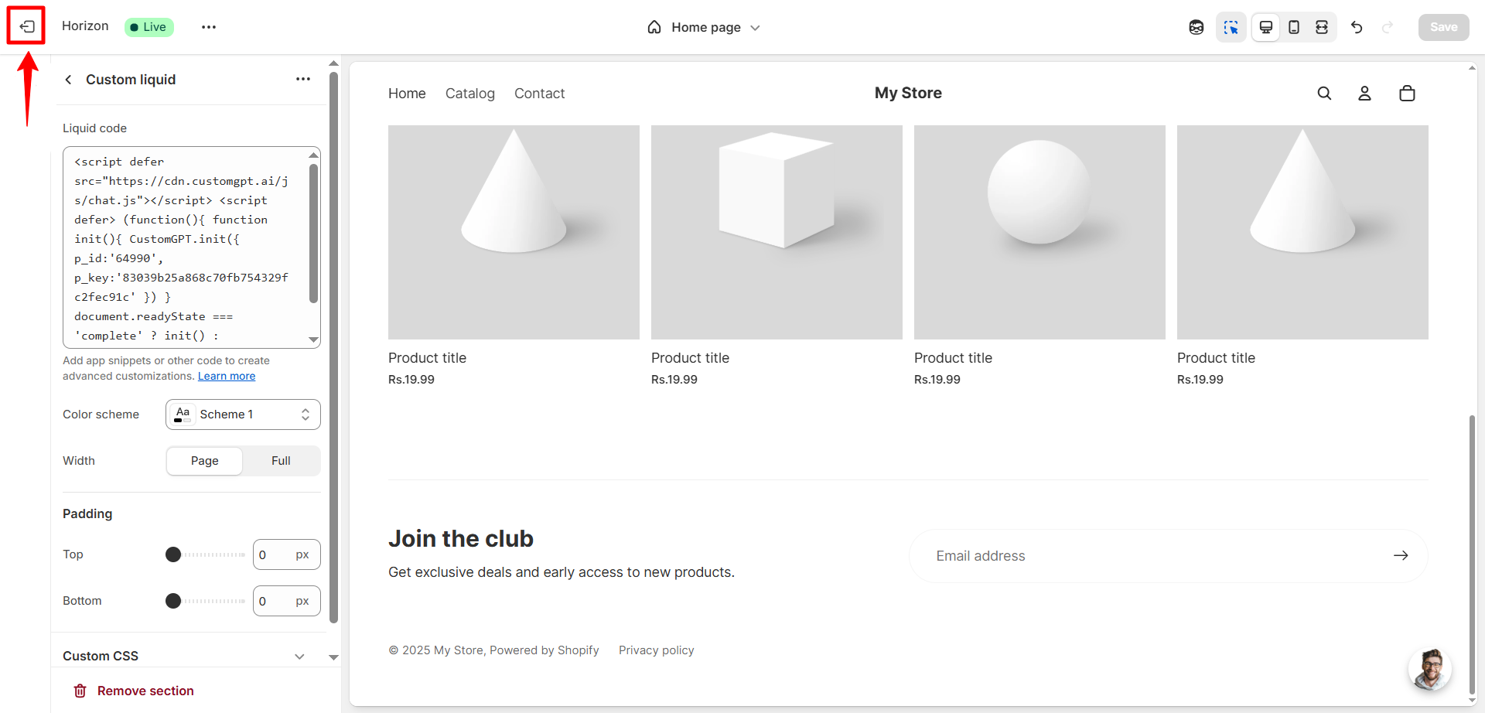Open the chat widget avatar
Viewport: 1485px width, 713px height.
[1430, 669]
